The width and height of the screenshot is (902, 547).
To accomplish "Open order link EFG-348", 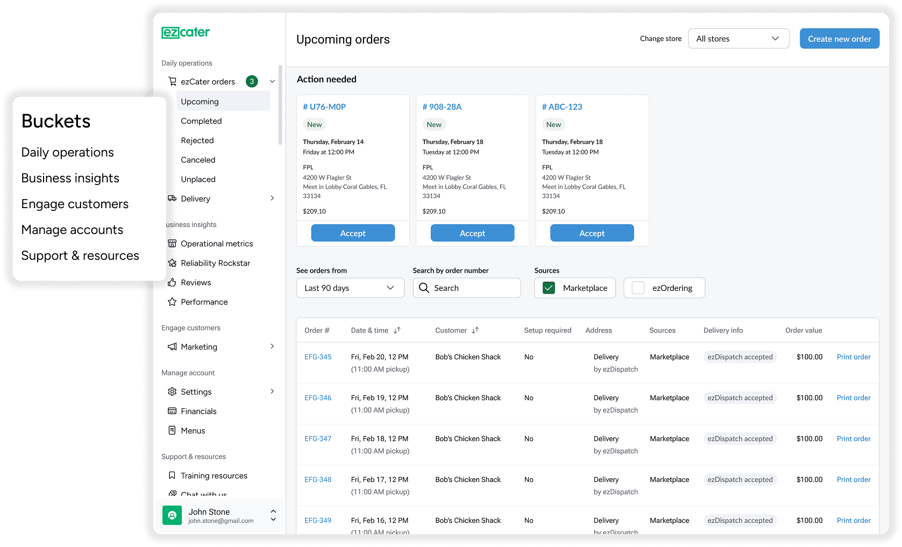I will coord(318,479).
